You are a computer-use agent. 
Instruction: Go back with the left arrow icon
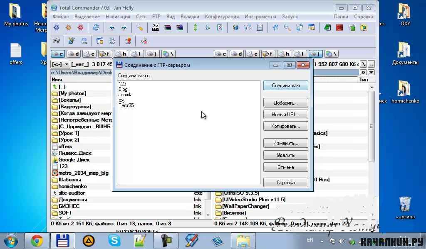(x=111, y=27)
